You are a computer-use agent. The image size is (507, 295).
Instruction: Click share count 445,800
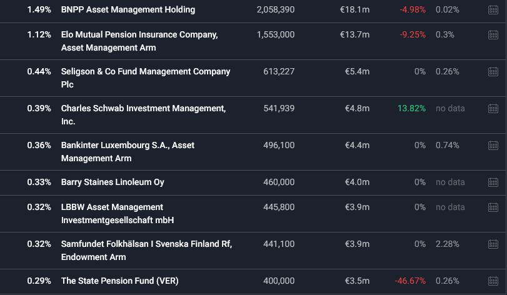click(x=279, y=207)
